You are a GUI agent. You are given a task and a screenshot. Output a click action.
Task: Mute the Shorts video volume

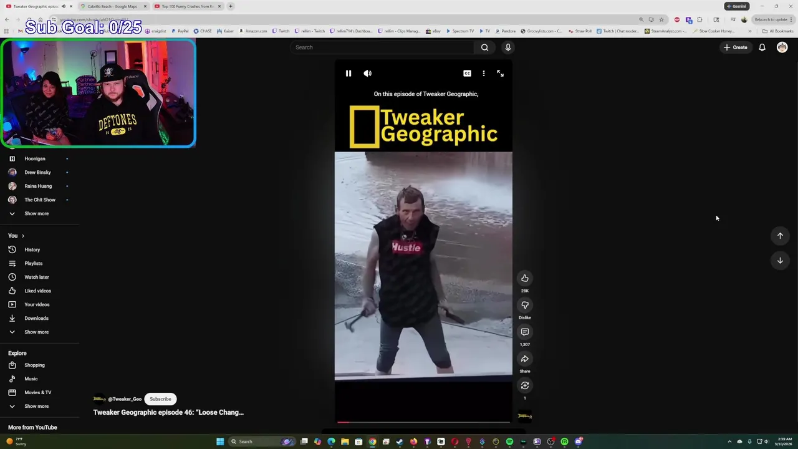coord(368,74)
